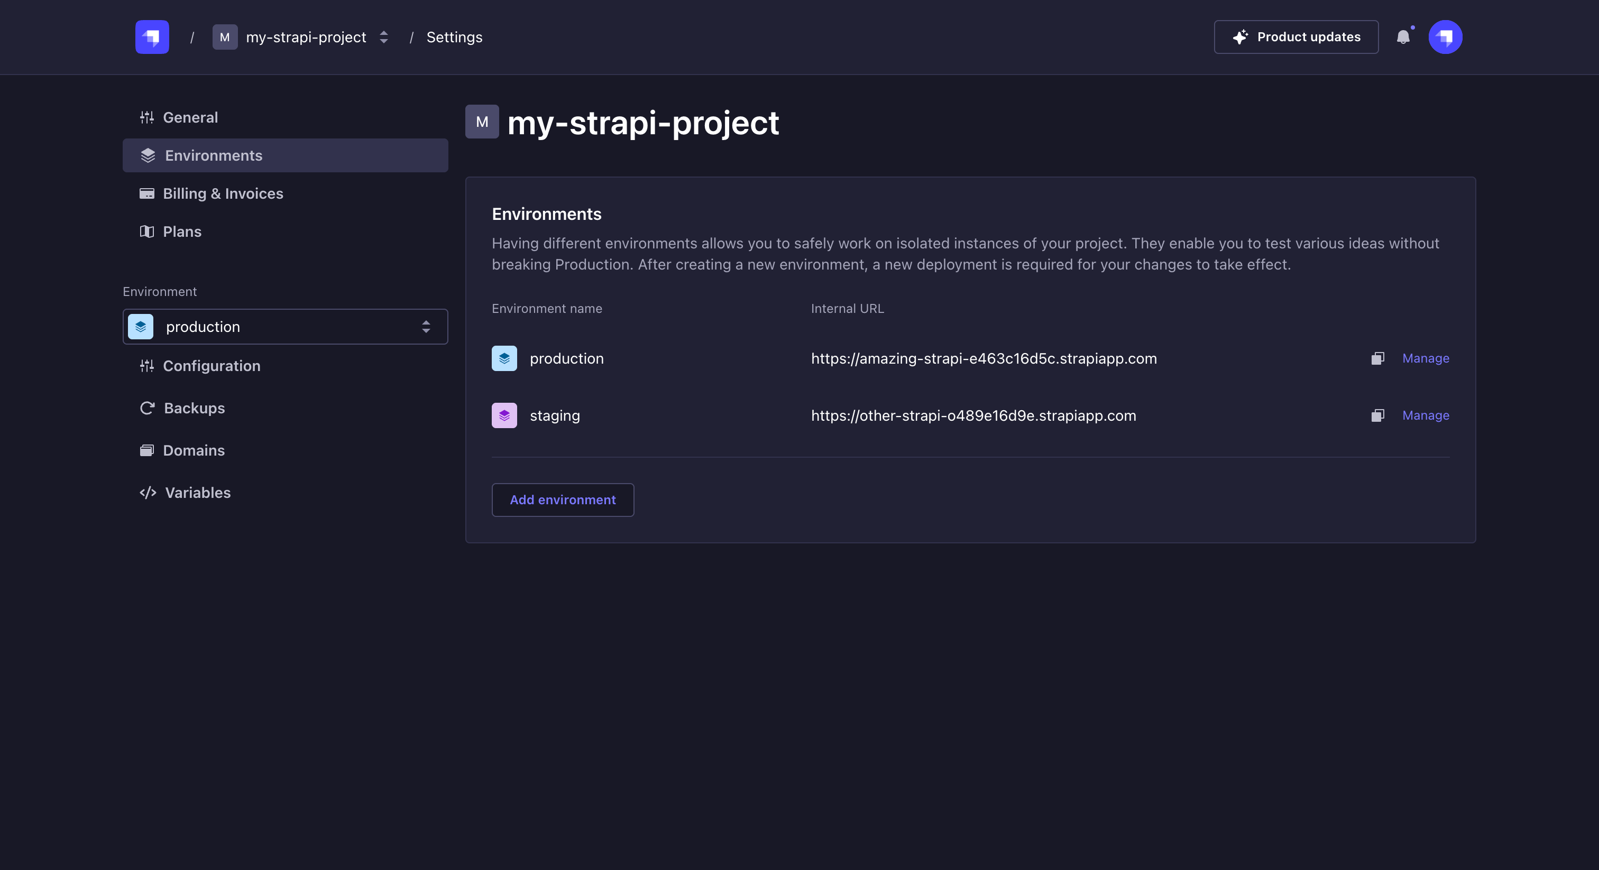The height and width of the screenshot is (870, 1599).
Task: Open the notifications bell
Action: coord(1403,37)
